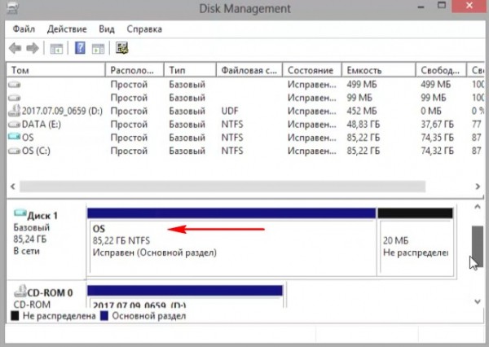The width and height of the screenshot is (489, 347).
Task: Click the Диск 1 disk label
Action: pos(42,216)
